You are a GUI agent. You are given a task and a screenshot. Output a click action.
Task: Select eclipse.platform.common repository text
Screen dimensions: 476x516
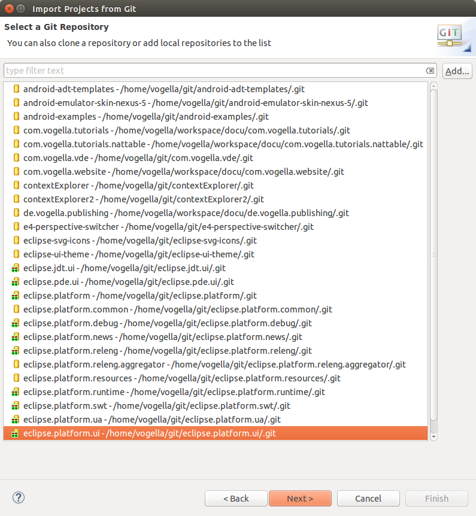pyautogui.click(x=178, y=309)
